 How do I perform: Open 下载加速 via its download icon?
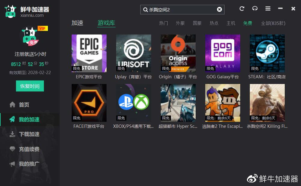[12, 134]
